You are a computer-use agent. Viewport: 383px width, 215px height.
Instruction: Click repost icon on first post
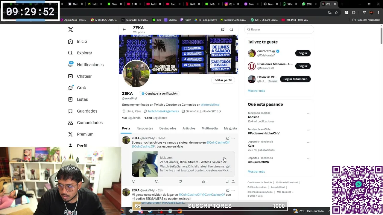point(157,181)
